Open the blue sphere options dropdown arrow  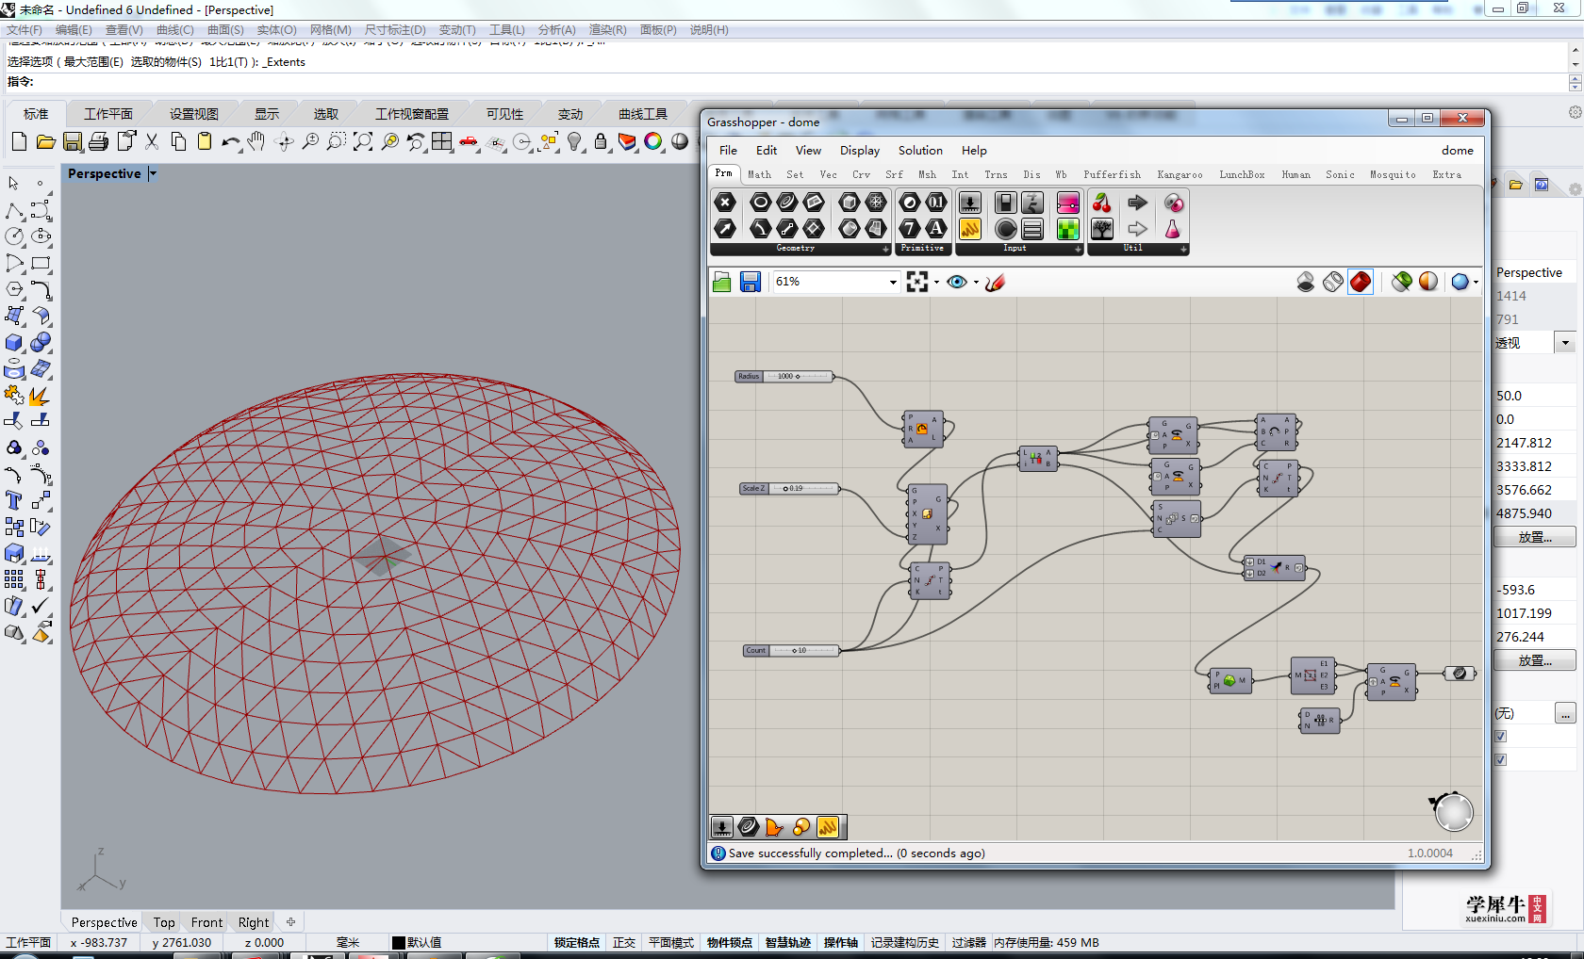pyautogui.click(x=1476, y=282)
